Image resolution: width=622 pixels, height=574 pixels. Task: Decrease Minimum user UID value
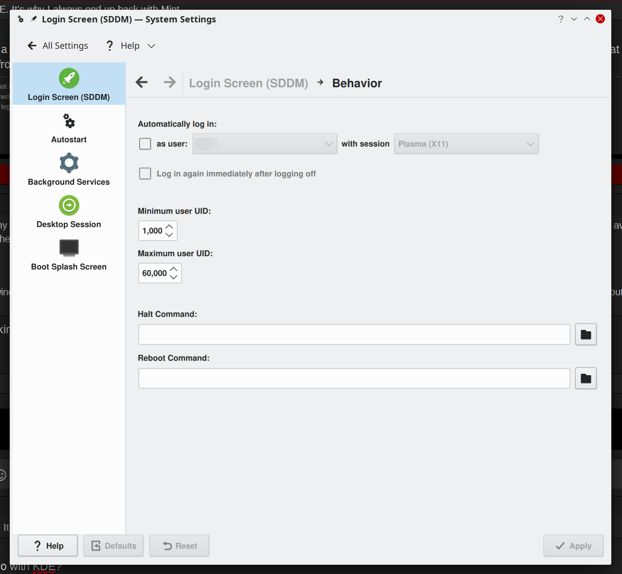tap(169, 234)
